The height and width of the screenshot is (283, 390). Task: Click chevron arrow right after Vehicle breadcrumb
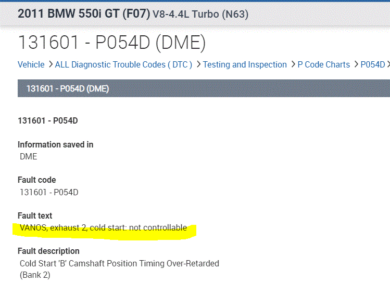(50, 65)
